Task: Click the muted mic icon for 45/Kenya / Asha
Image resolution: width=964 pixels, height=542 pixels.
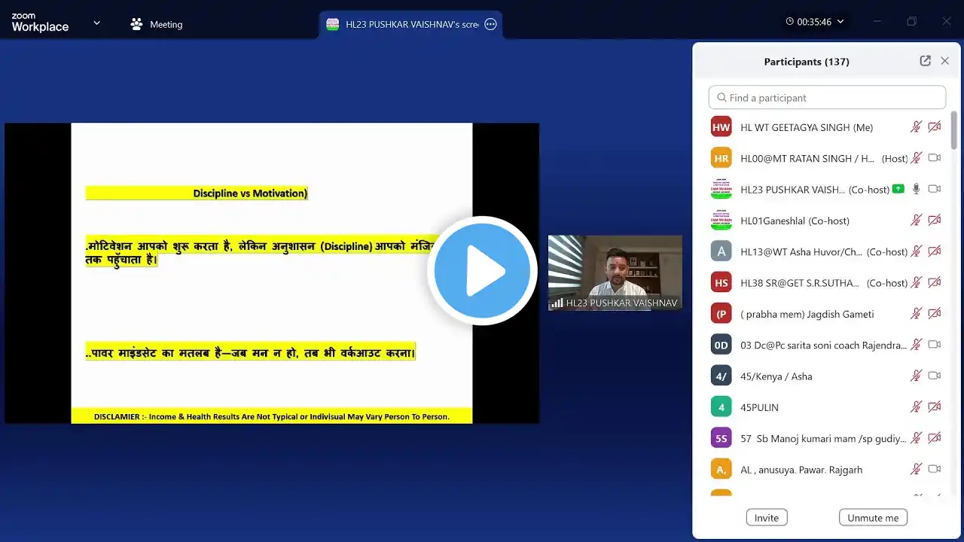Action: coord(916,376)
